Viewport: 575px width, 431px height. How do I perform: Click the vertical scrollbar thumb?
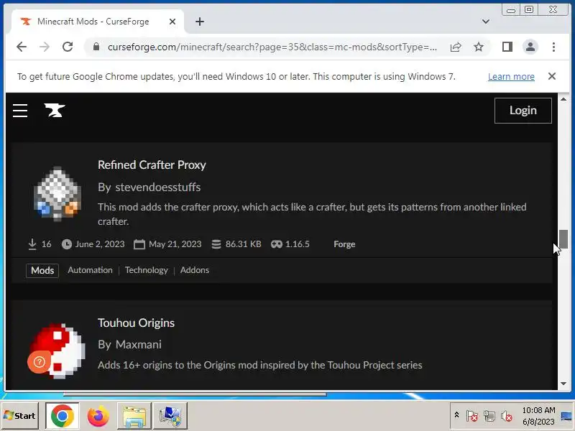[x=563, y=239]
